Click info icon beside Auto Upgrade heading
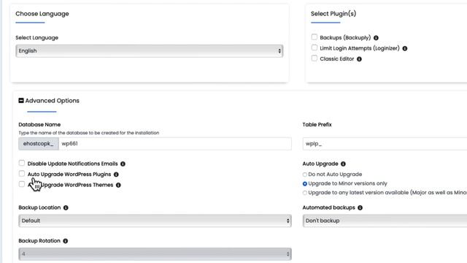467x263 pixels. [x=343, y=164]
